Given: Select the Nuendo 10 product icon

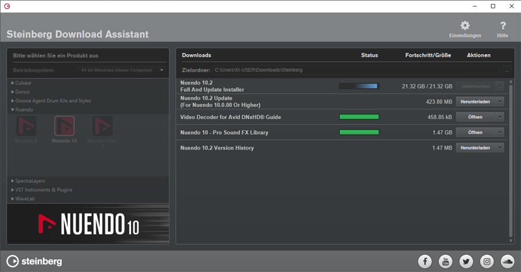Looking at the screenshot, I should [64, 126].
